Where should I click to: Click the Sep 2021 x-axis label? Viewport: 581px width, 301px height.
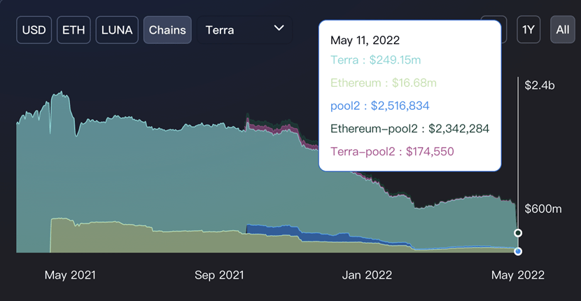pyautogui.click(x=219, y=275)
